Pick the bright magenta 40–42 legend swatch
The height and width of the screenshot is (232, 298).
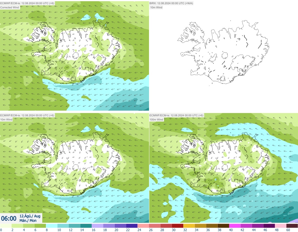click(x=235, y=226)
